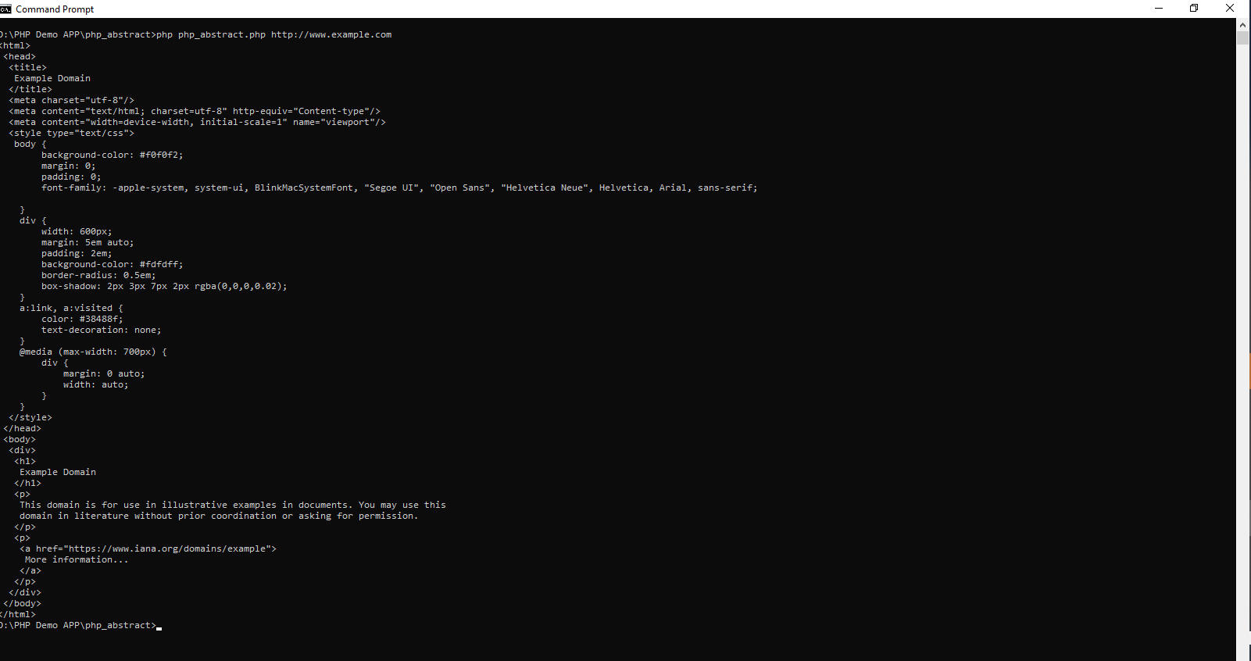The height and width of the screenshot is (661, 1251).
Task: Close the Command Prompt window
Action: point(1230,9)
